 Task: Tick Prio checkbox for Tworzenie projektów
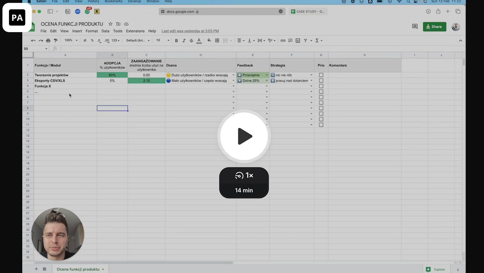coord(321,75)
